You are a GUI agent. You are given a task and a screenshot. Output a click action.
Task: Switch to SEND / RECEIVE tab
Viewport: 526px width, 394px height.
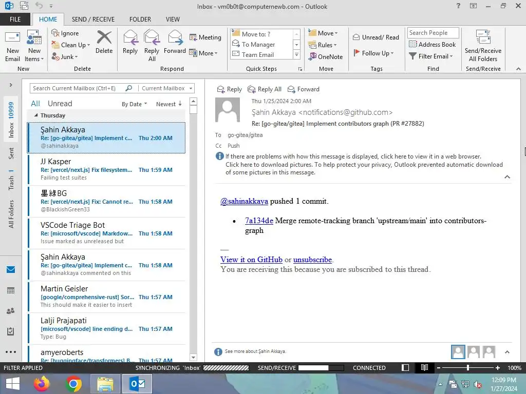click(x=93, y=19)
